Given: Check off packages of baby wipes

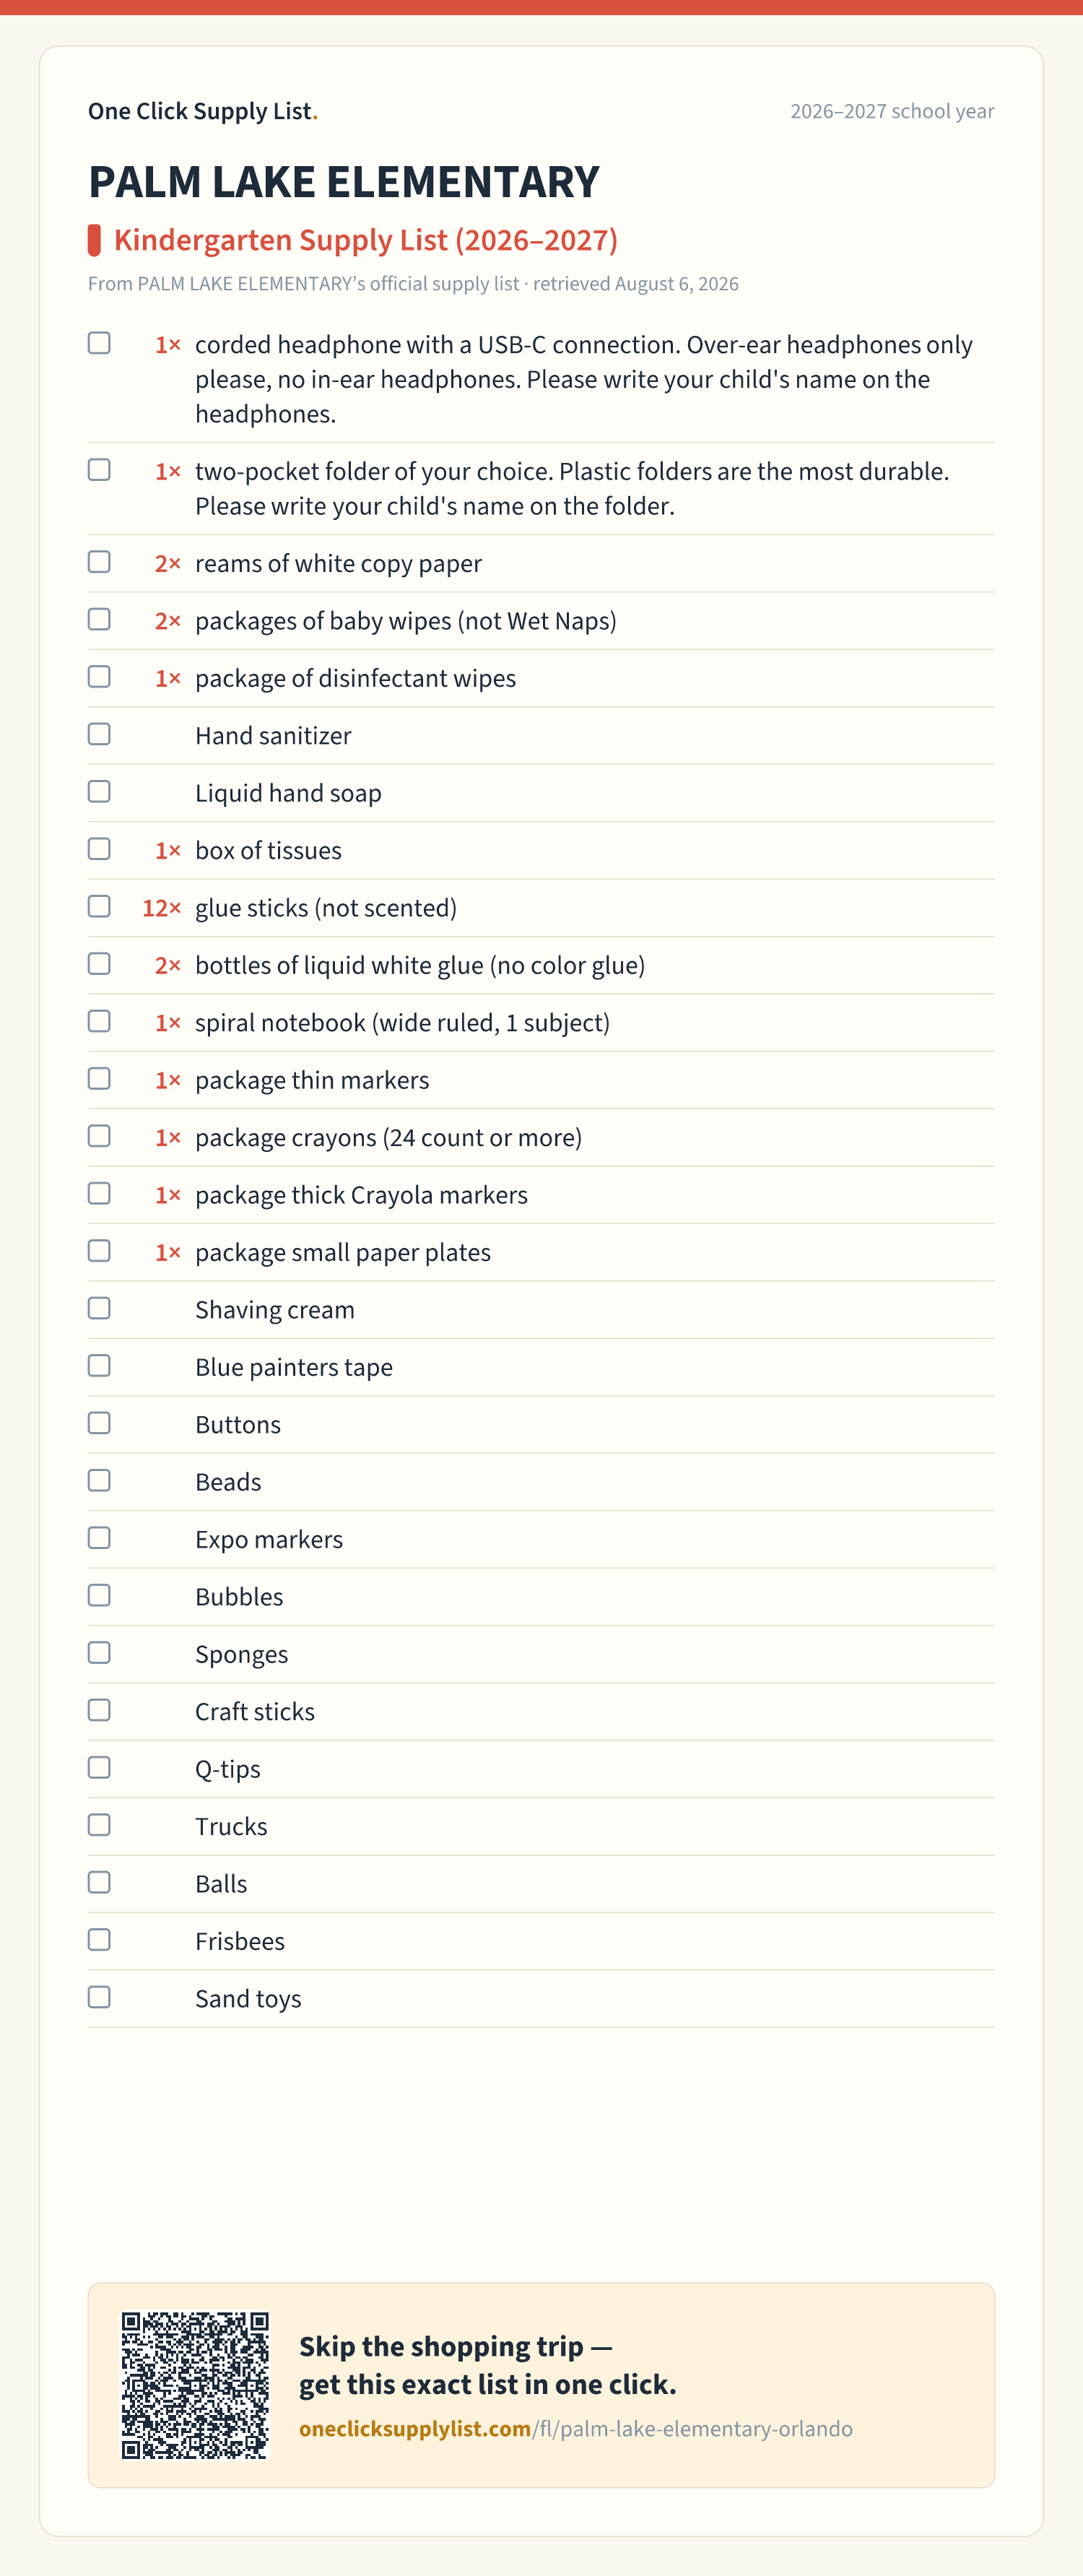Looking at the screenshot, I should (99, 619).
